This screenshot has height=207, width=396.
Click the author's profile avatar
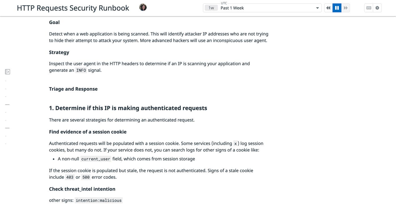click(x=143, y=7)
